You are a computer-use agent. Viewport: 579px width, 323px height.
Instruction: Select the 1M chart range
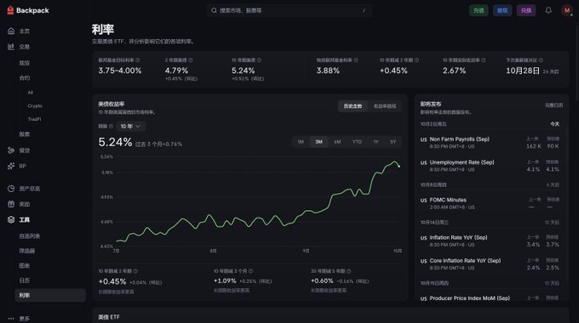(301, 142)
